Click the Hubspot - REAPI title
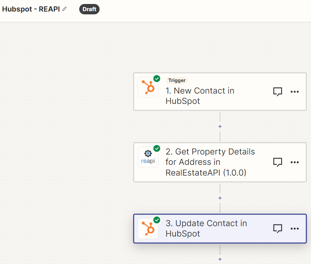 (31, 9)
